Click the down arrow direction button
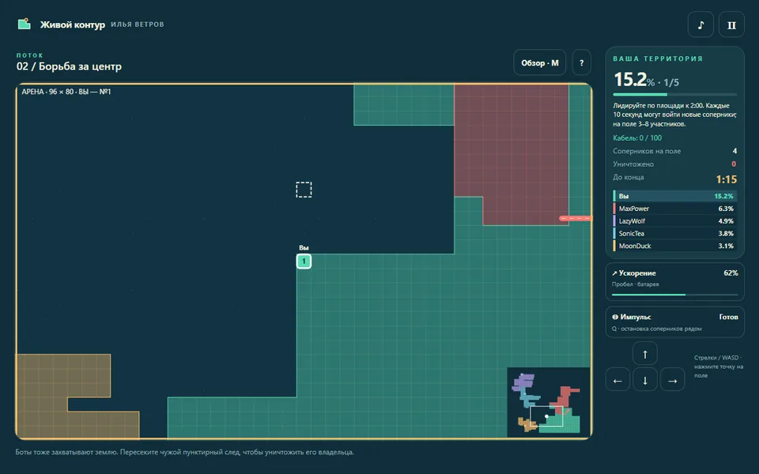759x474 pixels. pos(645,379)
